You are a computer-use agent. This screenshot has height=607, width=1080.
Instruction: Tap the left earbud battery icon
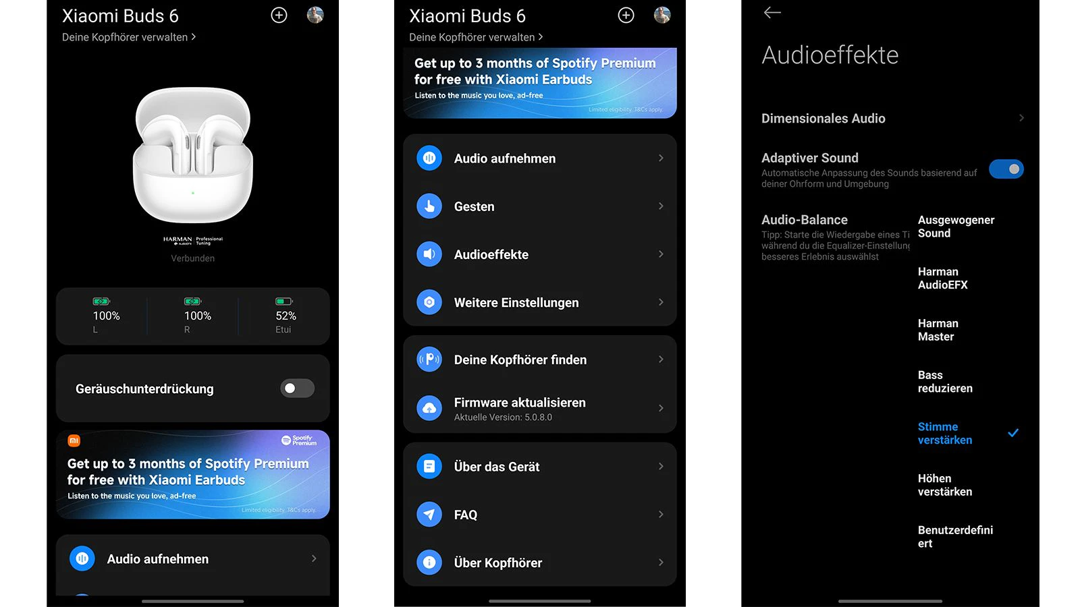point(101,301)
